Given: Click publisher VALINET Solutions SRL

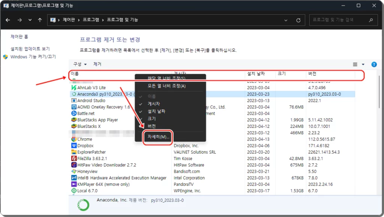Looking at the screenshot, I should (195, 152).
